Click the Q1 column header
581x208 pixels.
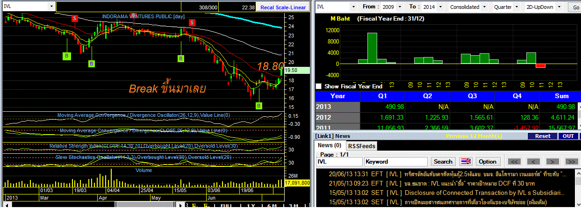coord(383,96)
